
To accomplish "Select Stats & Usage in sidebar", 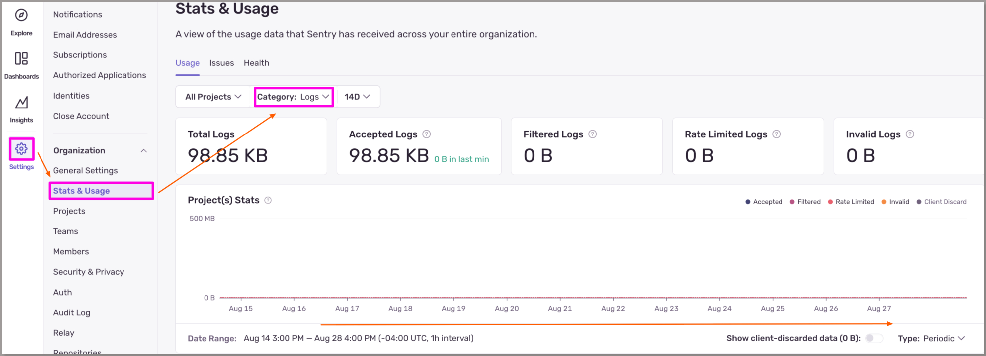I will (x=101, y=191).
